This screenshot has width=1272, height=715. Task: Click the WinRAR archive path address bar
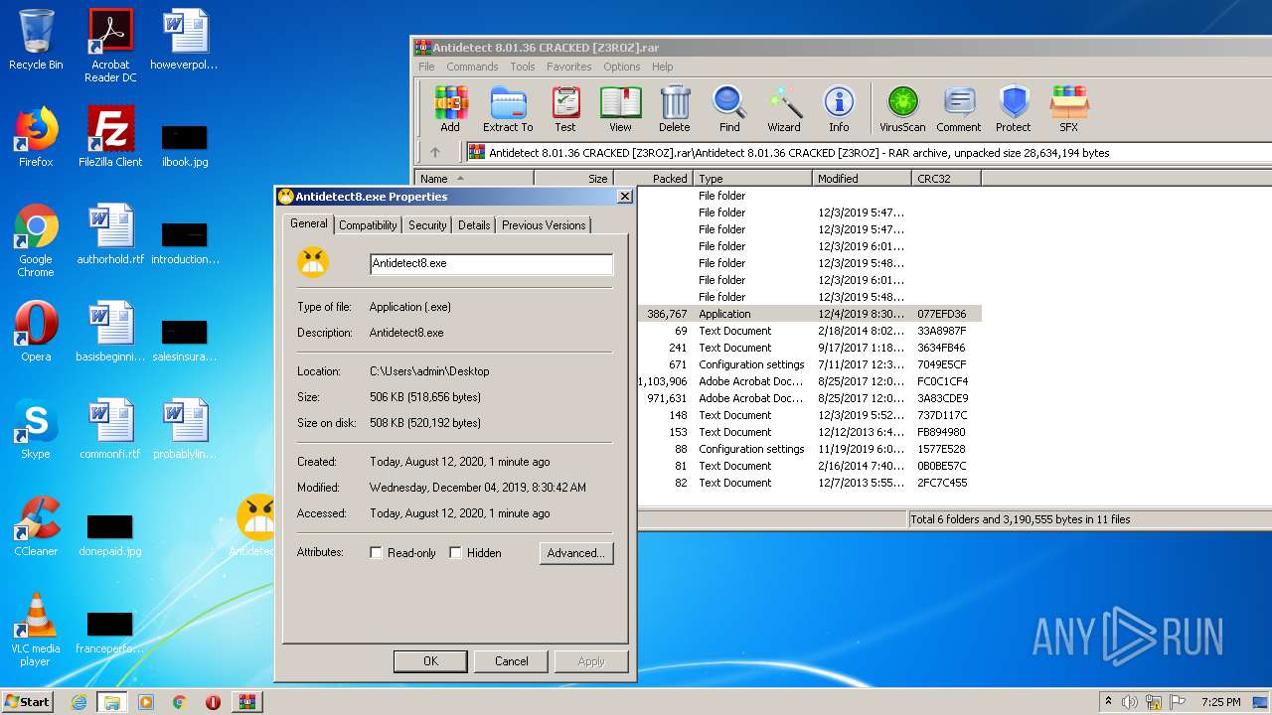coord(870,153)
